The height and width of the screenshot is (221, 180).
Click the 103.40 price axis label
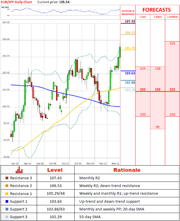click(x=6, y=73)
